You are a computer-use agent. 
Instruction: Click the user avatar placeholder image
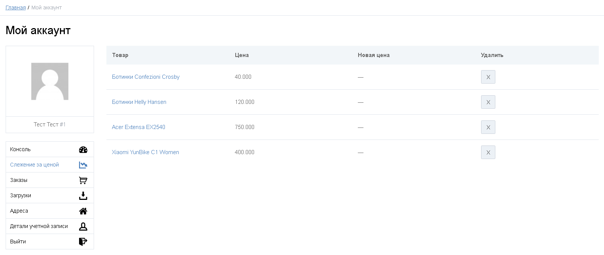pyautogui.click(x=50, y=81)
